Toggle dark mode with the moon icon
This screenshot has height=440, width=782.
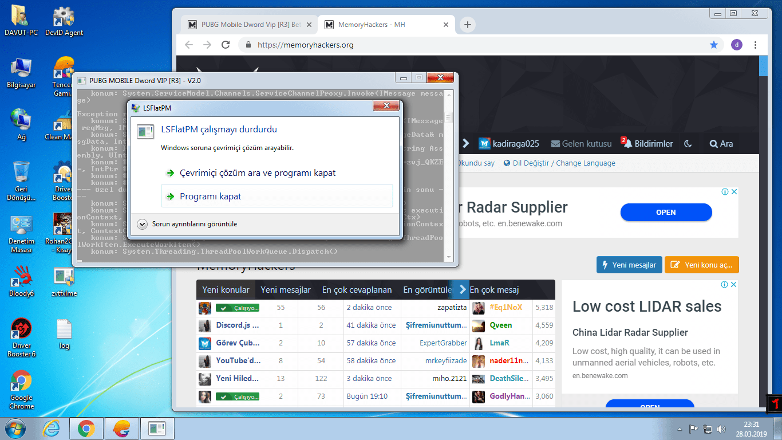[688, 144]
